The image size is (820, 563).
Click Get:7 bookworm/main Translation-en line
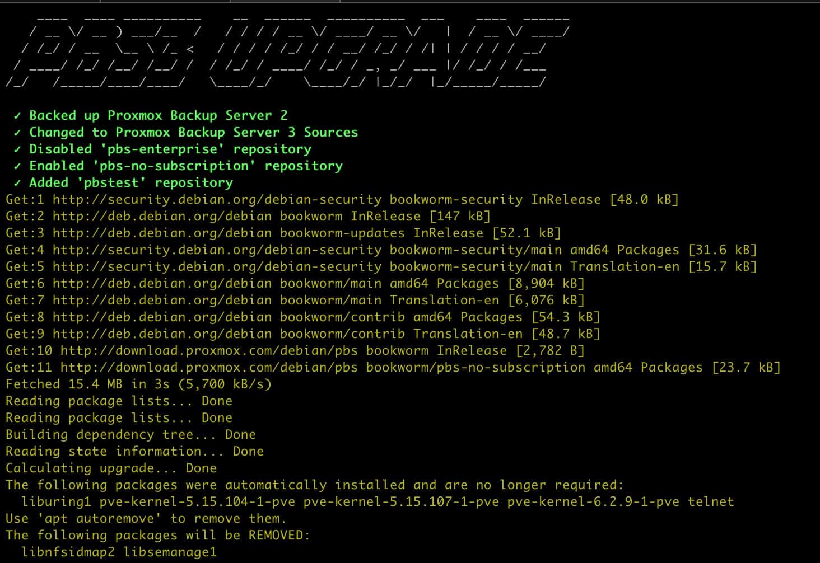click(x=295, y=300)
